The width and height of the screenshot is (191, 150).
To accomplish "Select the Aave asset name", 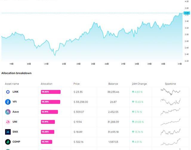I will click(x=16, y=112).
